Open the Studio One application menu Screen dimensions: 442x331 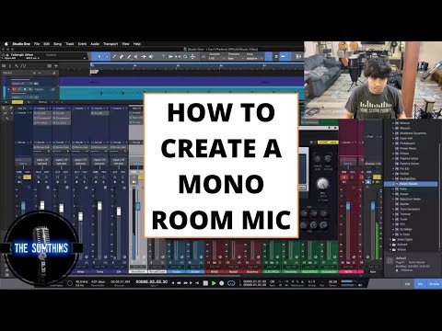[x=21, y=44]
